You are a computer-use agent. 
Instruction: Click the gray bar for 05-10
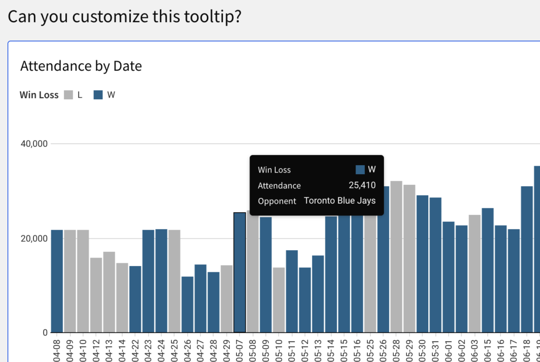click(x=278, y=300)
